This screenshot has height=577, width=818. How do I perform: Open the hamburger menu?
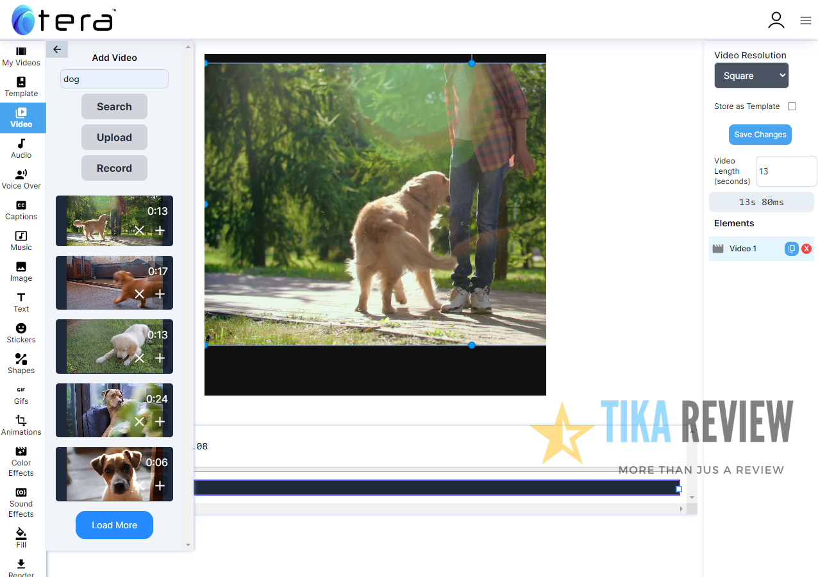tap(806, 20)
